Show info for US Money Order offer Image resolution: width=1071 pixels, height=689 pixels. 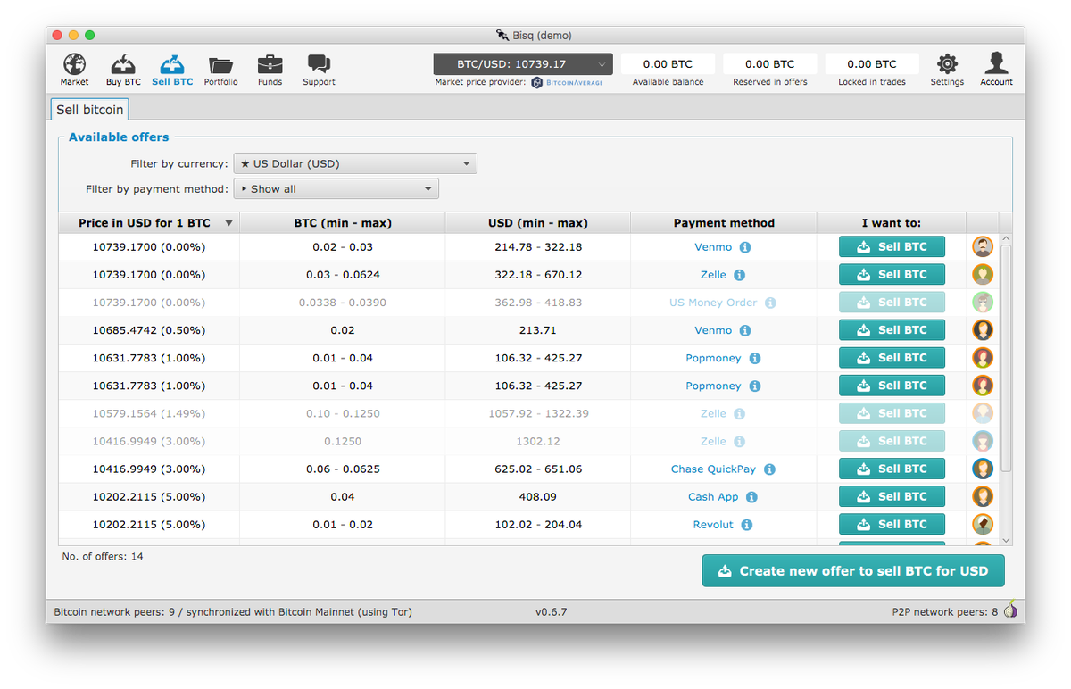770,303
